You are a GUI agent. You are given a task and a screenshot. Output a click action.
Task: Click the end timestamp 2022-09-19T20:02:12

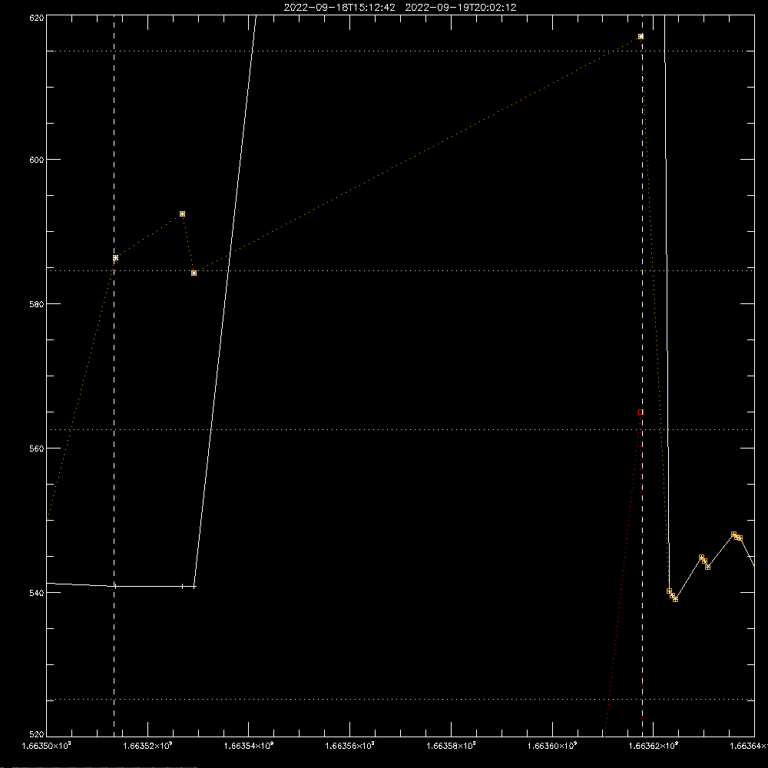click(x=461, y=8)
